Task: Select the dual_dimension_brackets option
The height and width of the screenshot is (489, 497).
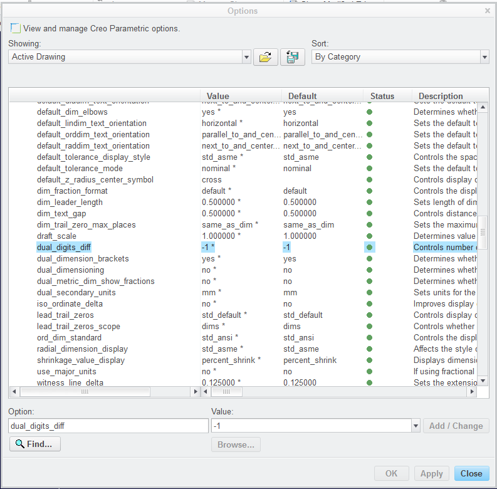Action: [x=83, y=259]
